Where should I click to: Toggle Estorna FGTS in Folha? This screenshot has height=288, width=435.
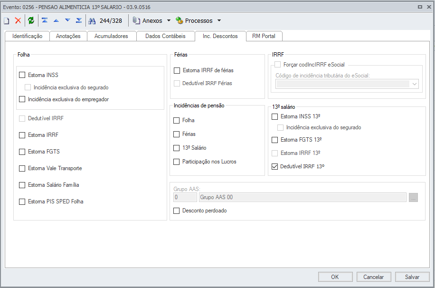coord(22,152)
